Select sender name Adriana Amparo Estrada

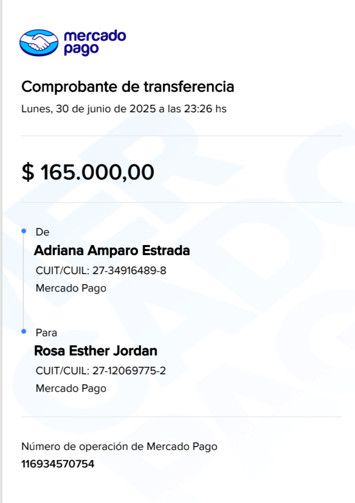(x=112, y=250)
